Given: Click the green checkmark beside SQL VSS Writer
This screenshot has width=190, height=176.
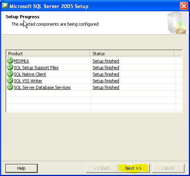Looking at the screenshot, I should click(x=10, y=80).
